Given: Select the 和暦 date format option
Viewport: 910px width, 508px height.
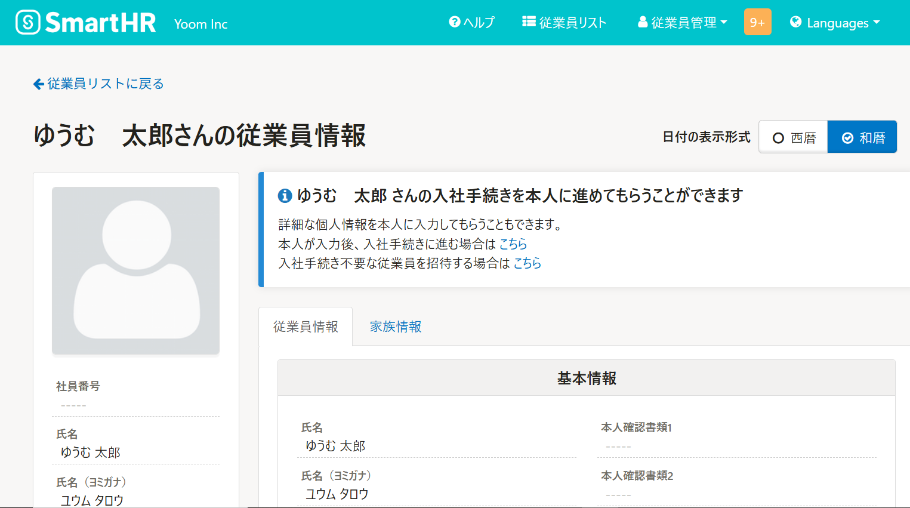Looking at the screenshot, I should point(862,137).
